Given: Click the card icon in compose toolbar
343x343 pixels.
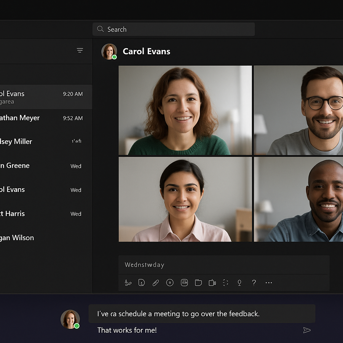Looking at the screenshot, I should [x=184, y=283].
